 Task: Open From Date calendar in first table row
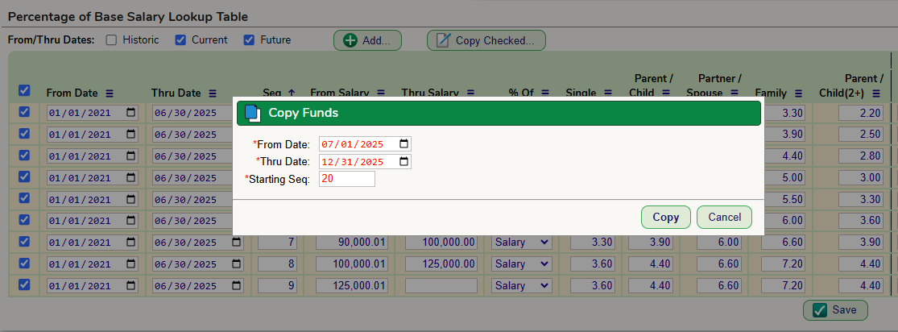(131, 113)
